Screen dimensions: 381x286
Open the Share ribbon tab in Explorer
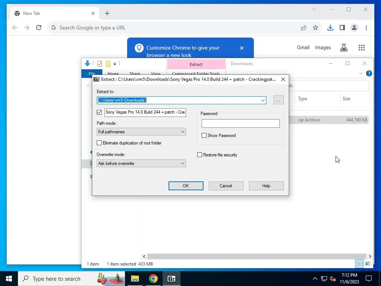coord(135,73)
